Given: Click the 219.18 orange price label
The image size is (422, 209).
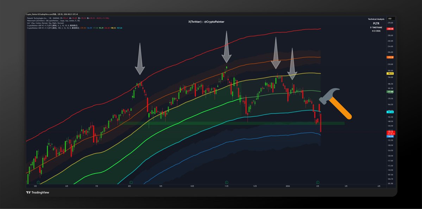Looking at the screenshot, I should (x=390, y=57).
